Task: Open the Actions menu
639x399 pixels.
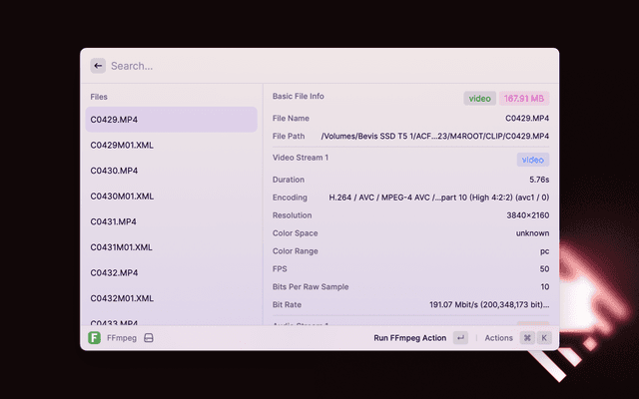Action: click(x=498, y=338)
